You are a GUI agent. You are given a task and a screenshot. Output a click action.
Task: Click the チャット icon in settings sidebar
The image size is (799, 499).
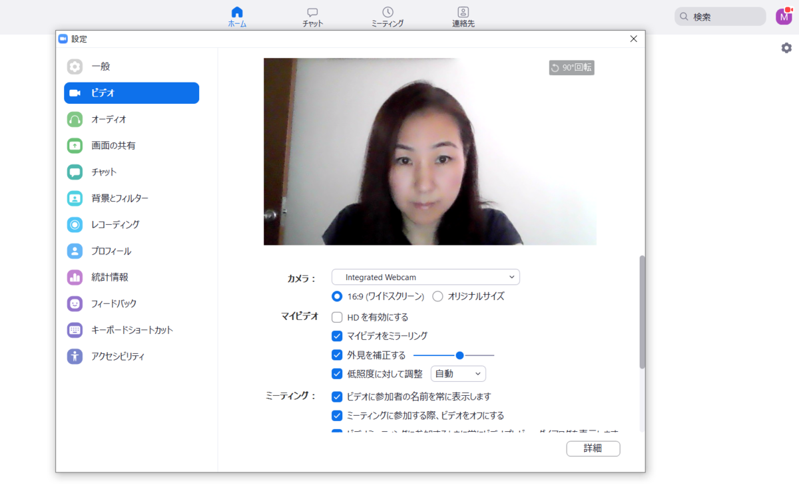pos(75,172)
